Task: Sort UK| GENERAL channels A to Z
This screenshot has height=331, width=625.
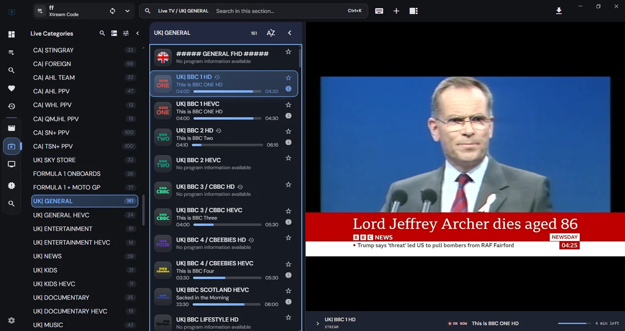Action: click(271, 33)
